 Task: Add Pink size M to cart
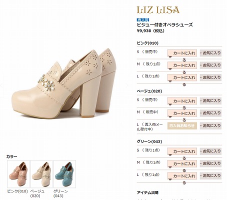click(x=182, y=65)
